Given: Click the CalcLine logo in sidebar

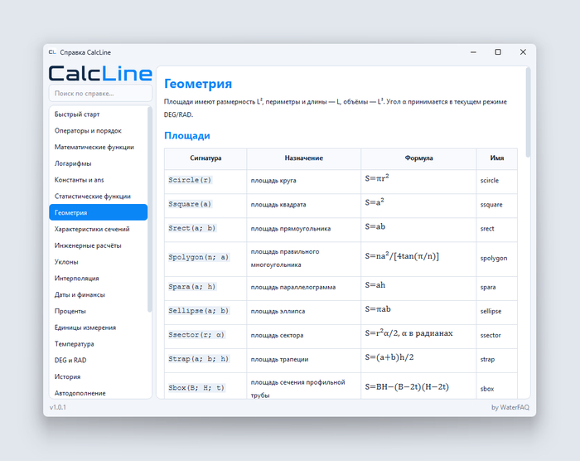Looking at the screenshot, I should (100, 73).
